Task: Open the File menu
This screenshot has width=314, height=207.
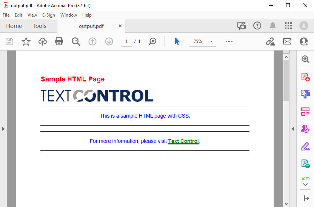Action: pos(6,15)
